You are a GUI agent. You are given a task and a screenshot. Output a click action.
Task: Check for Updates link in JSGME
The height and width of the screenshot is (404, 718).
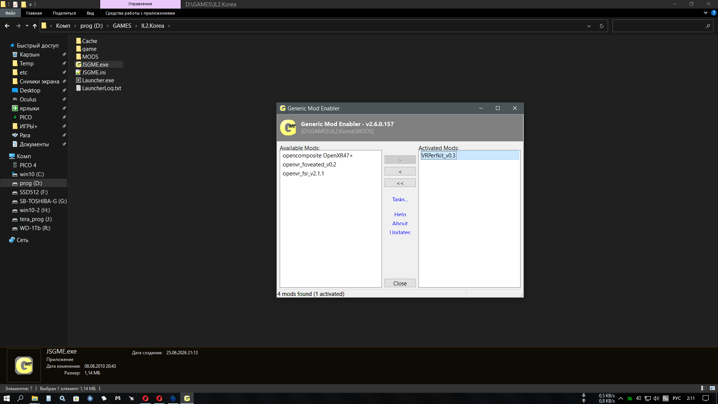point(400,232)
